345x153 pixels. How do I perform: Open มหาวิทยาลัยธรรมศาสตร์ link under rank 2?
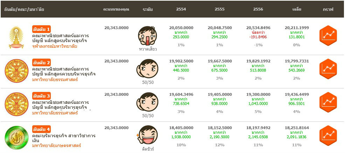tap(55, 80)
